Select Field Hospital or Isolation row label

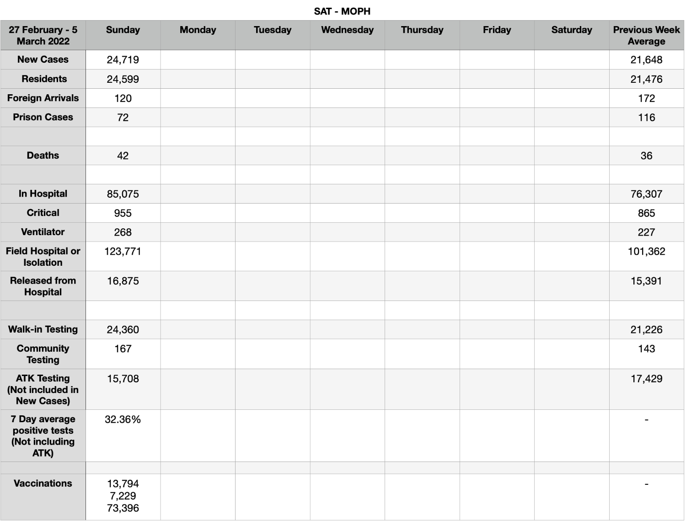click(43, 257)
